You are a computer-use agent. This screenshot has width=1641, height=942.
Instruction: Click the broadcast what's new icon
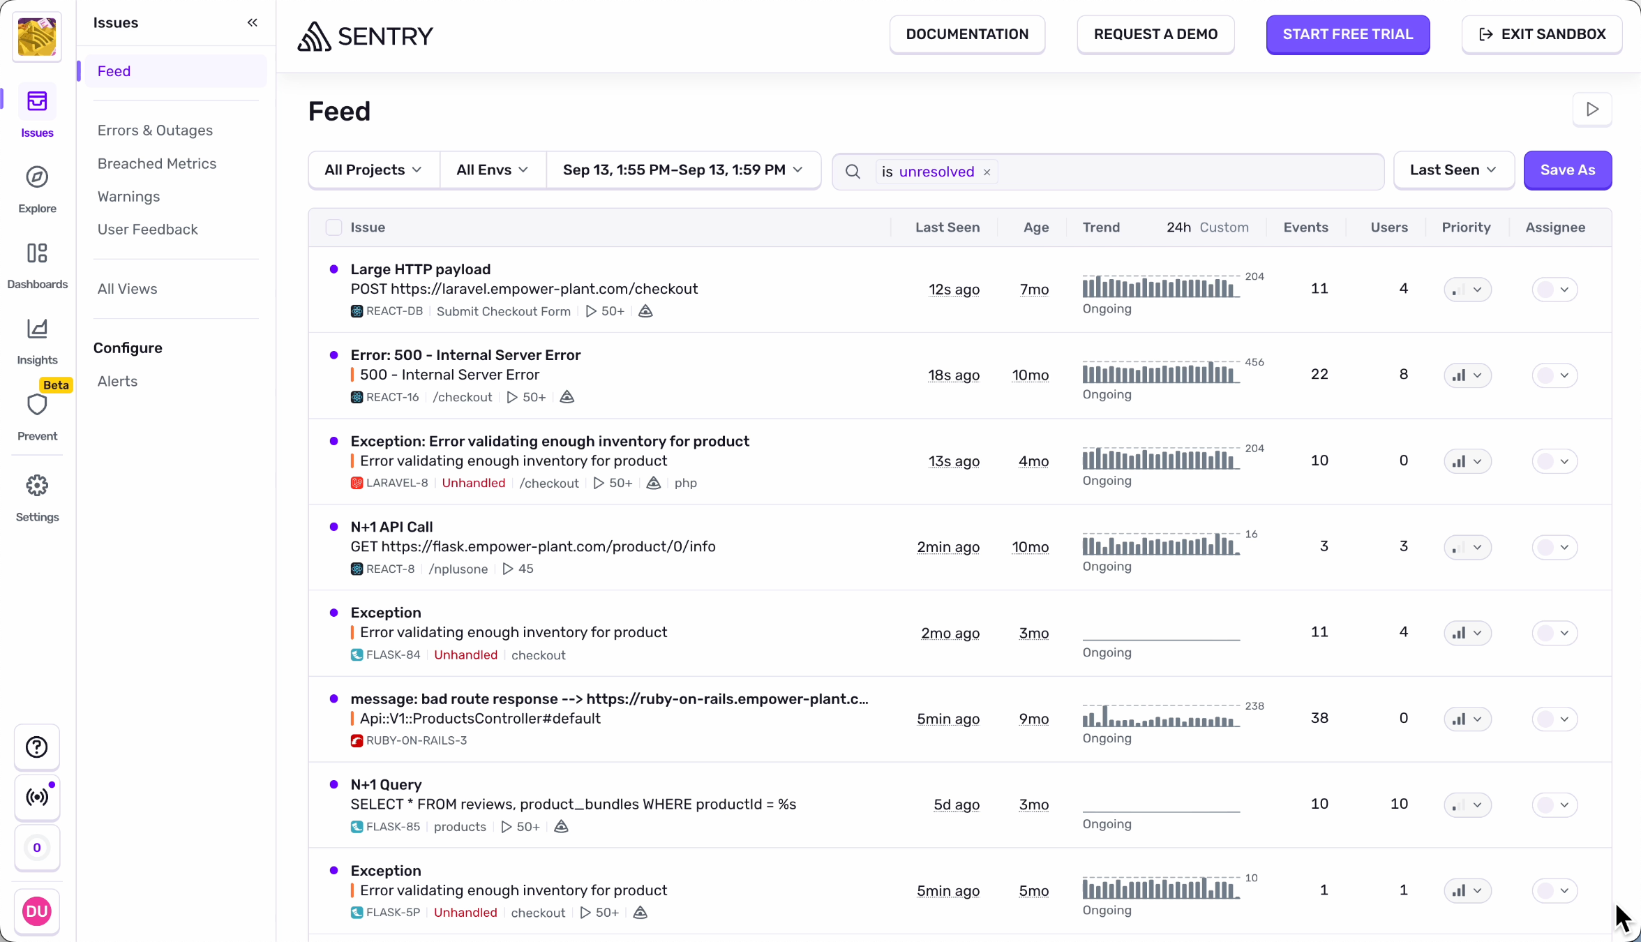pos(37,797)
